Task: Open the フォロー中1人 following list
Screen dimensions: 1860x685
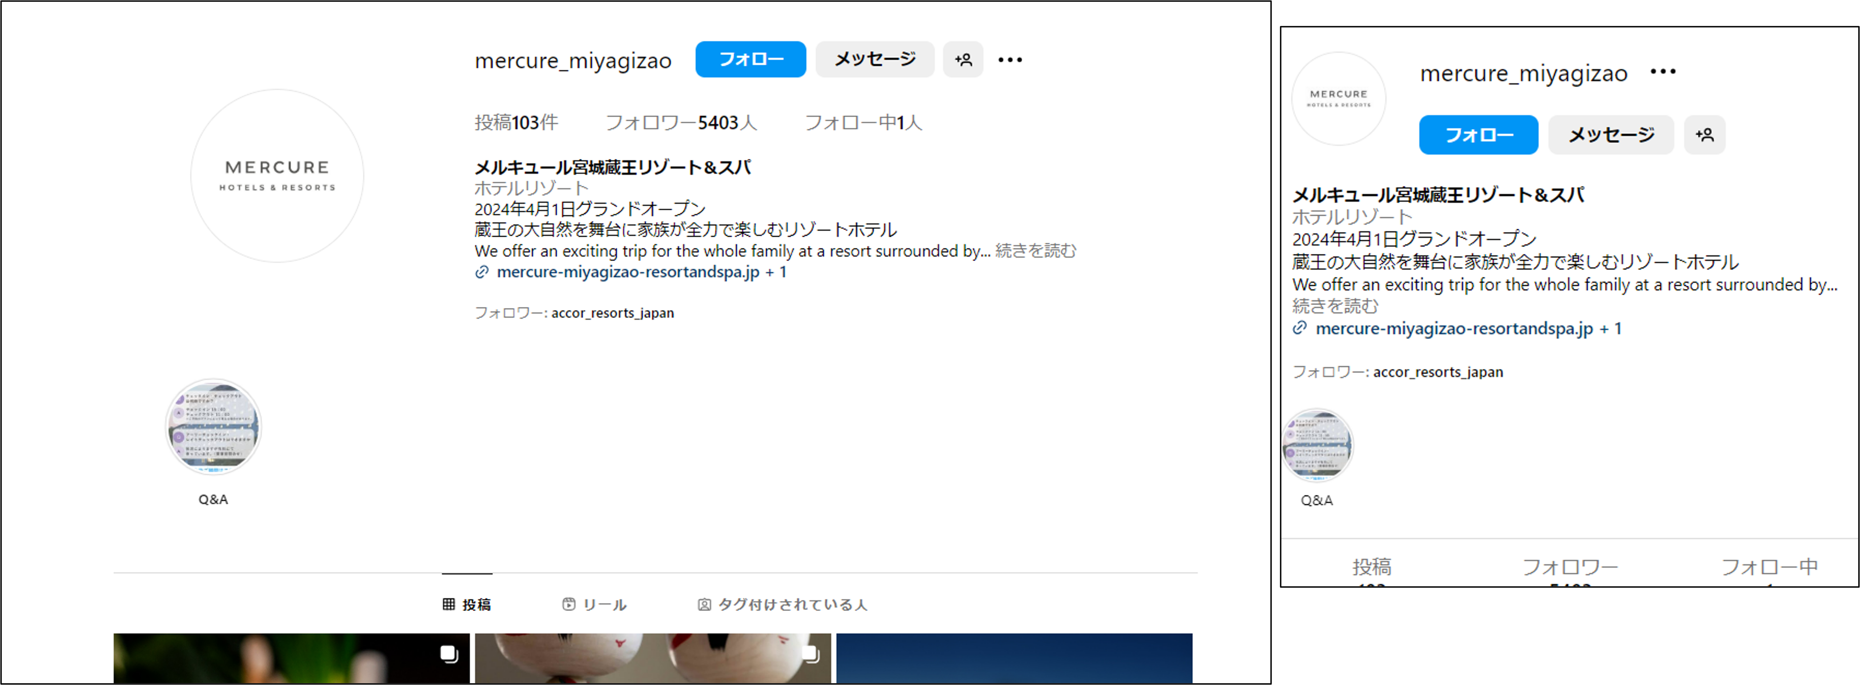Action: (x=863, y=123)
